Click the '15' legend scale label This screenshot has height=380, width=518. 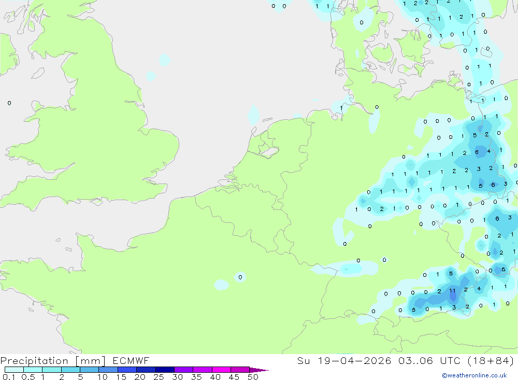pos(121,377)
